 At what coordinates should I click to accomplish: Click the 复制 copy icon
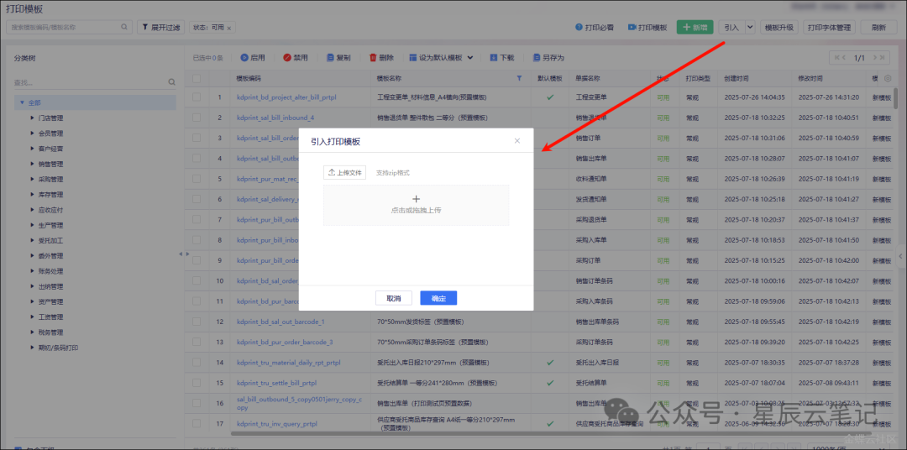330,58
